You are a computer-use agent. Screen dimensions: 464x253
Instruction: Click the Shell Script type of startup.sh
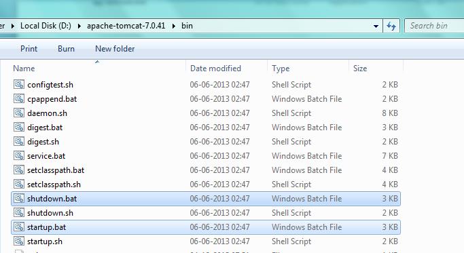pos(291,241)
